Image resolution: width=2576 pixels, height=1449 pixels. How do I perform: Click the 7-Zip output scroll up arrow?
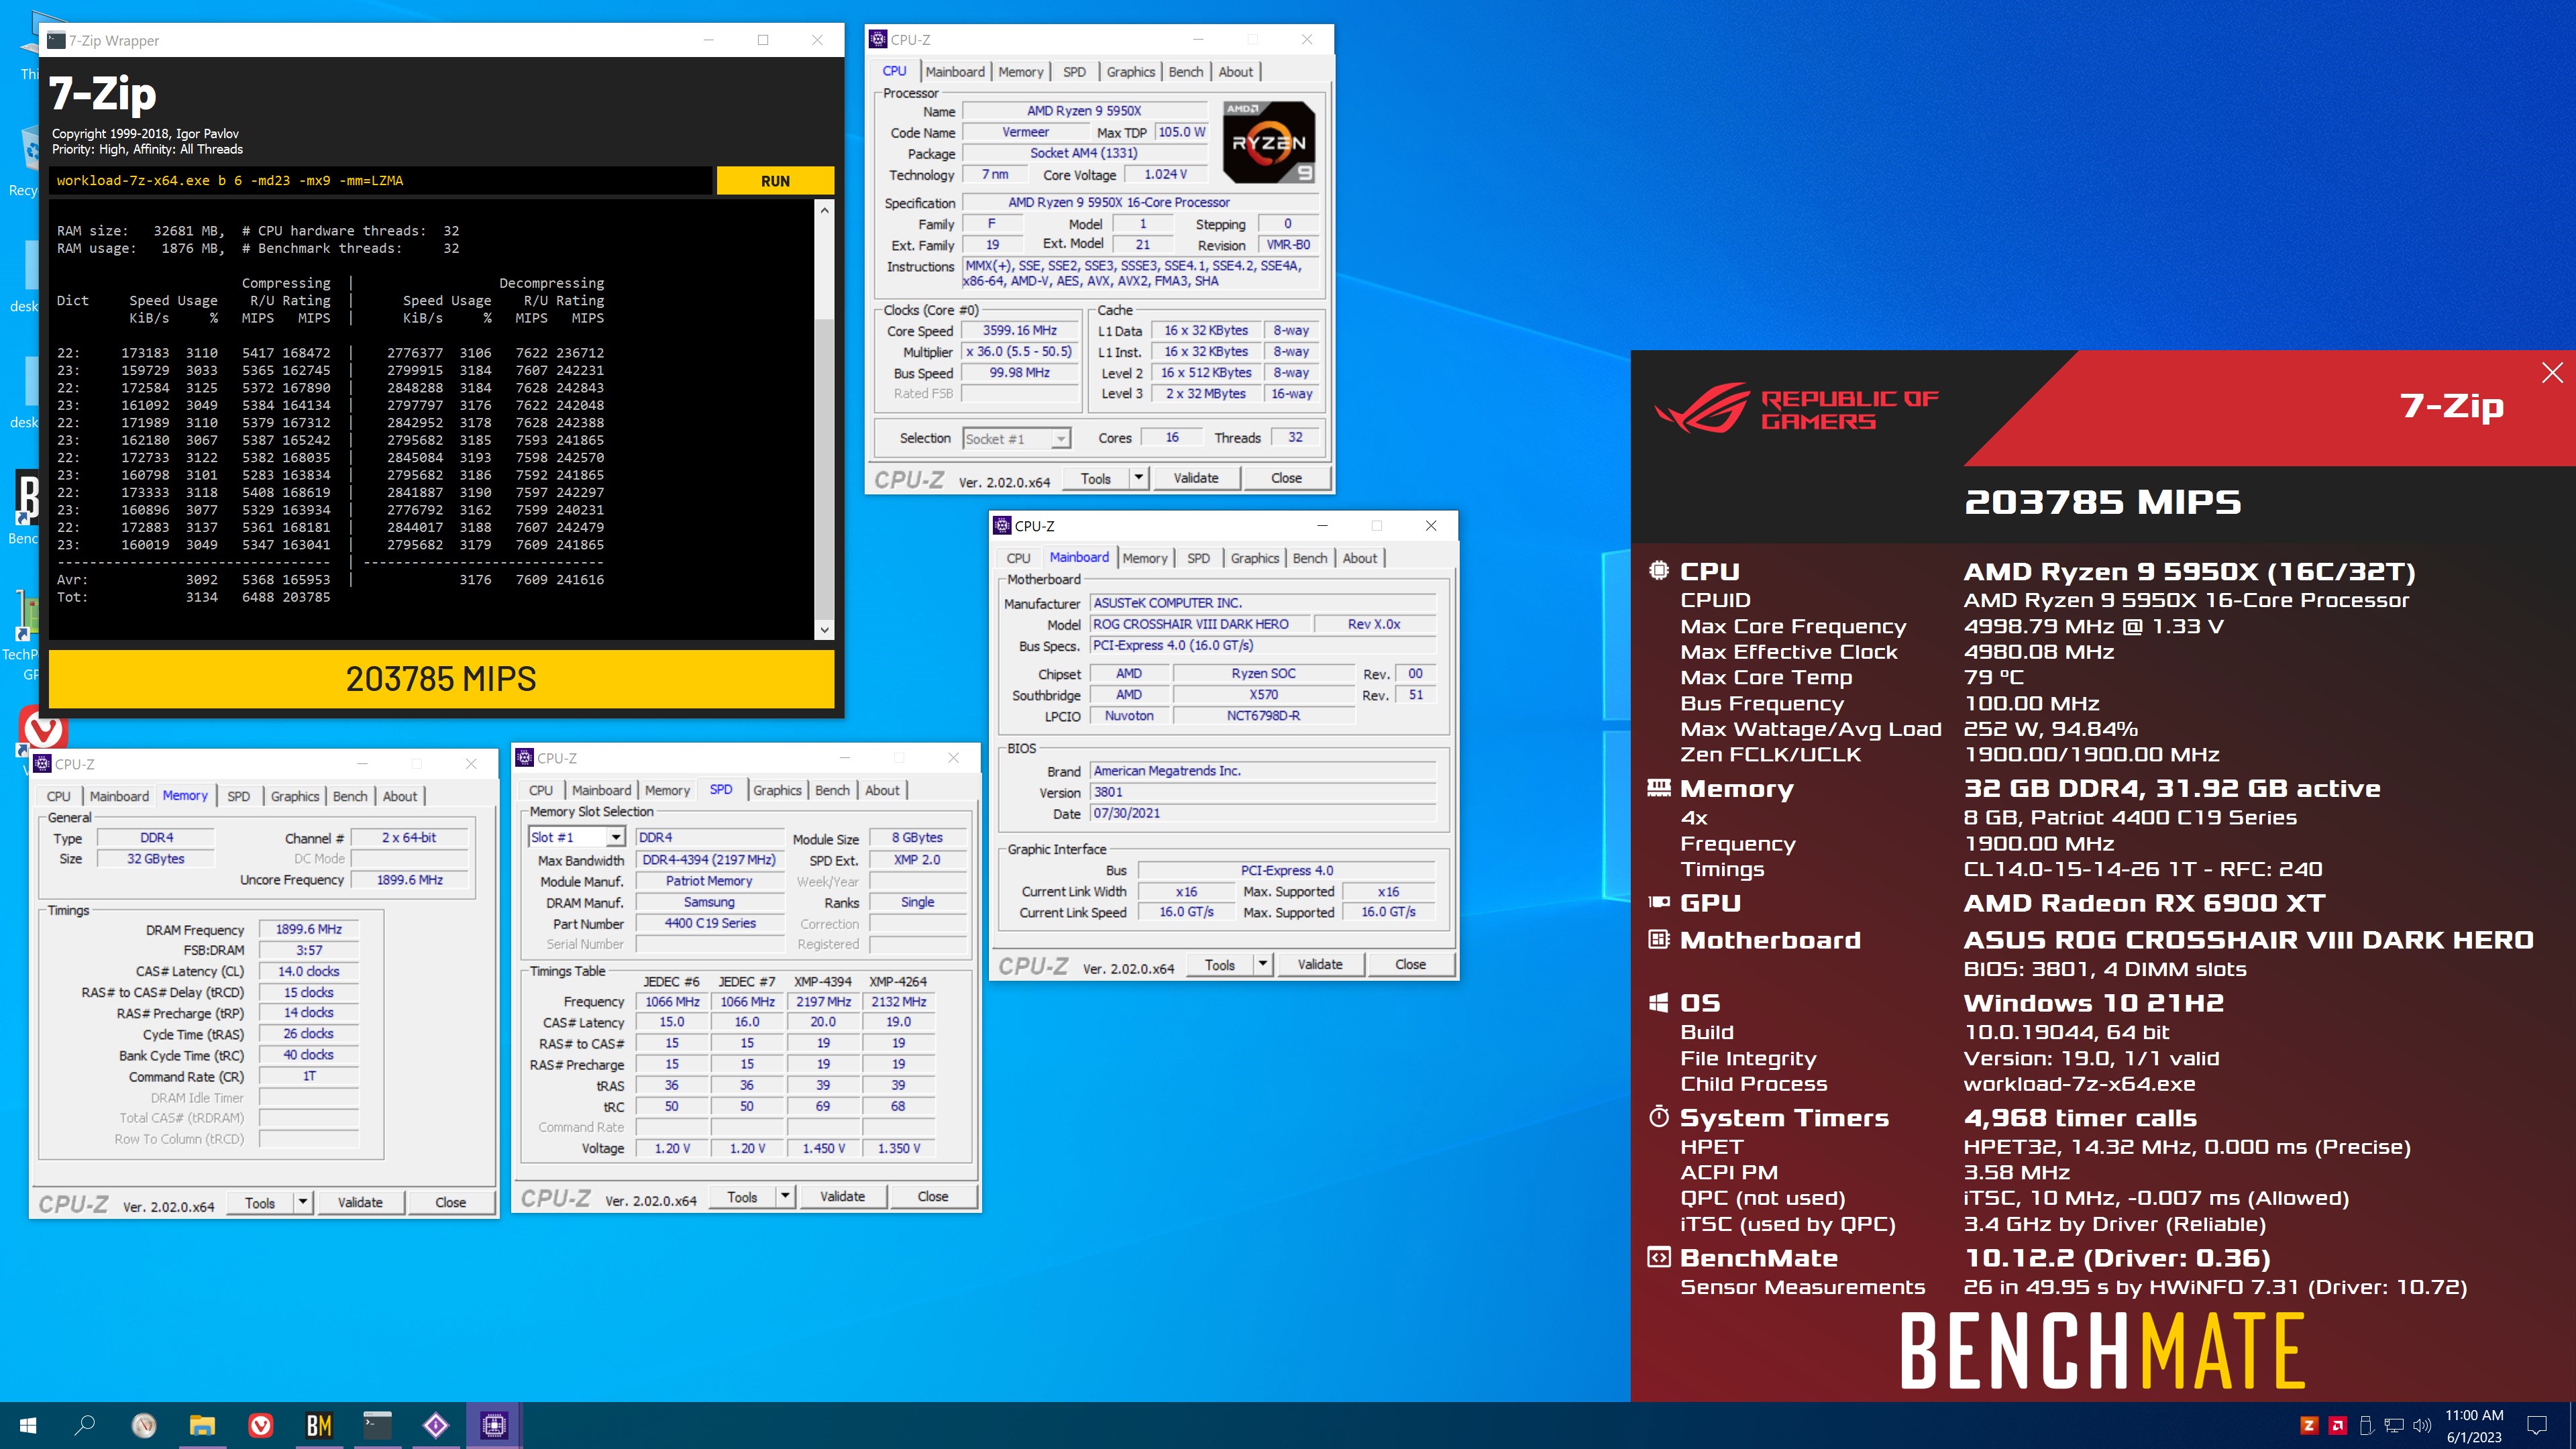pyautogui.click(x=824, y=210)
